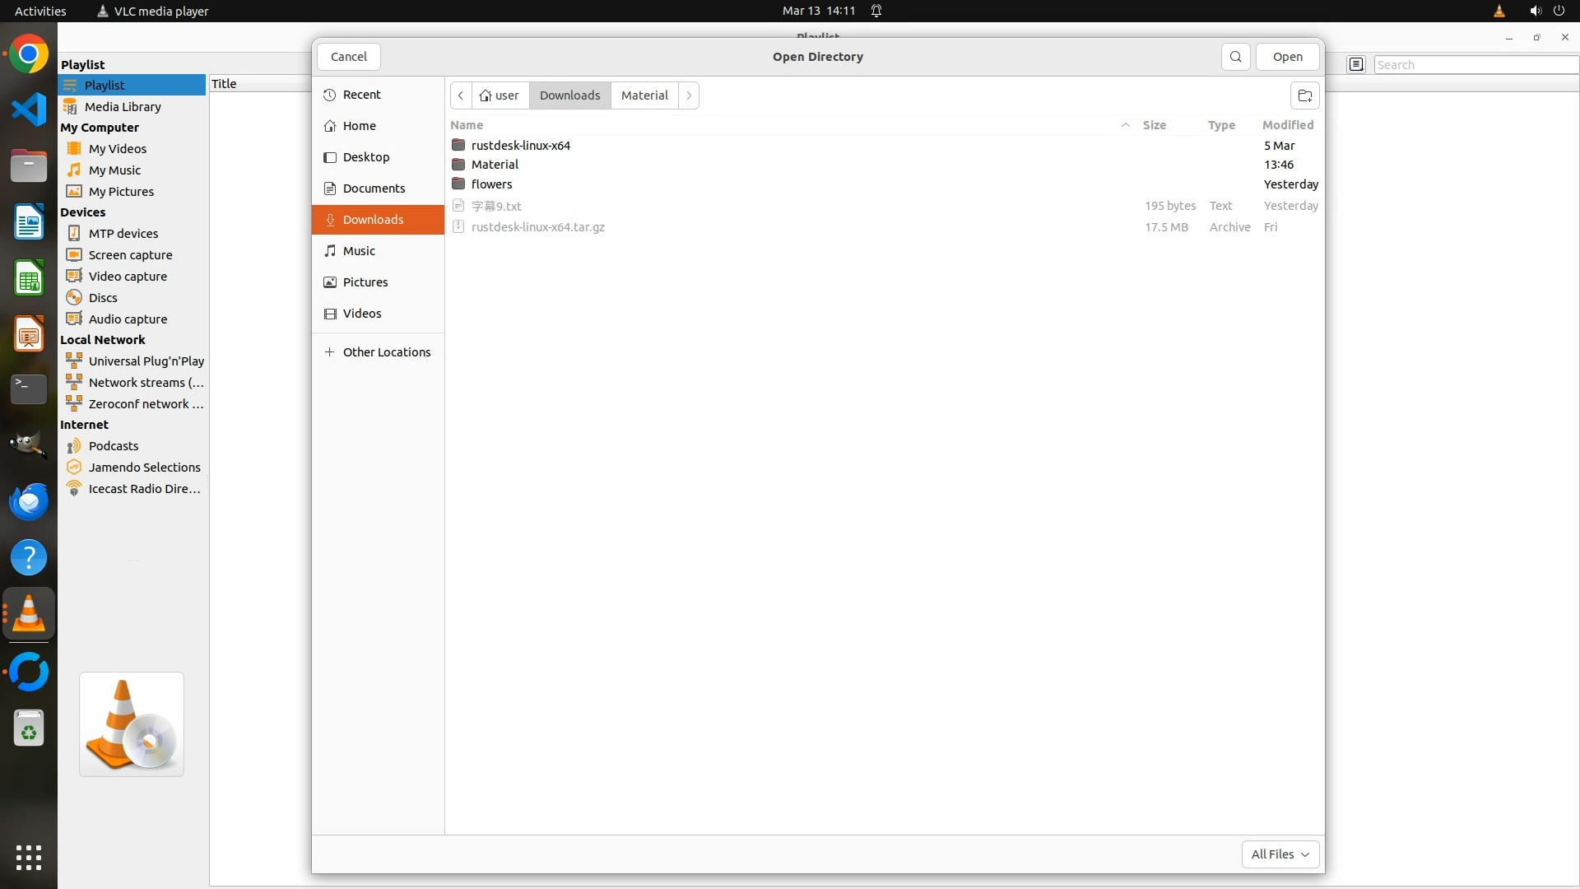Switch to the Material breadcrumb
The height and width of the screenshot is (889, 1580).
point(644,95)
